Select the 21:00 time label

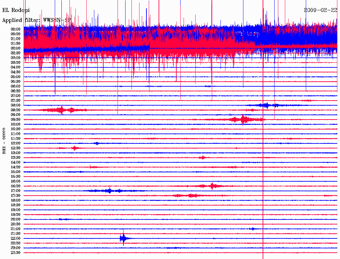(x=16, y=229)
